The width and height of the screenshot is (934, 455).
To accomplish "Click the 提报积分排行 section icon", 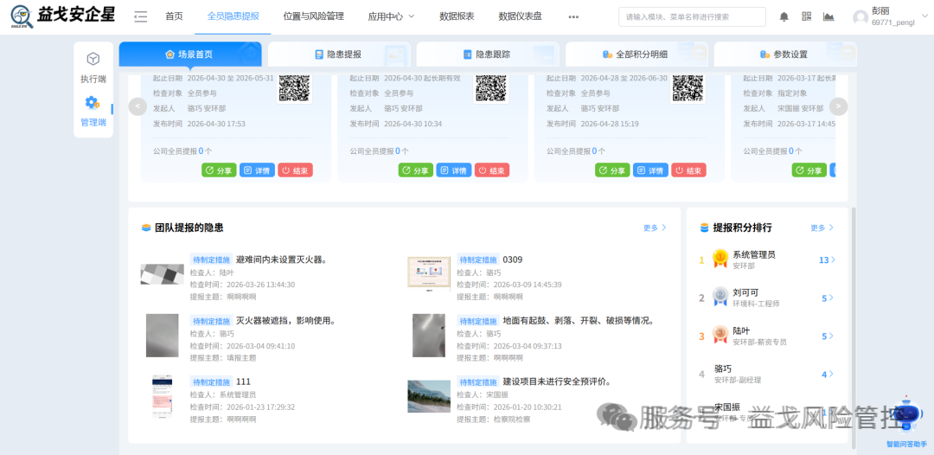I will point(705,228).
